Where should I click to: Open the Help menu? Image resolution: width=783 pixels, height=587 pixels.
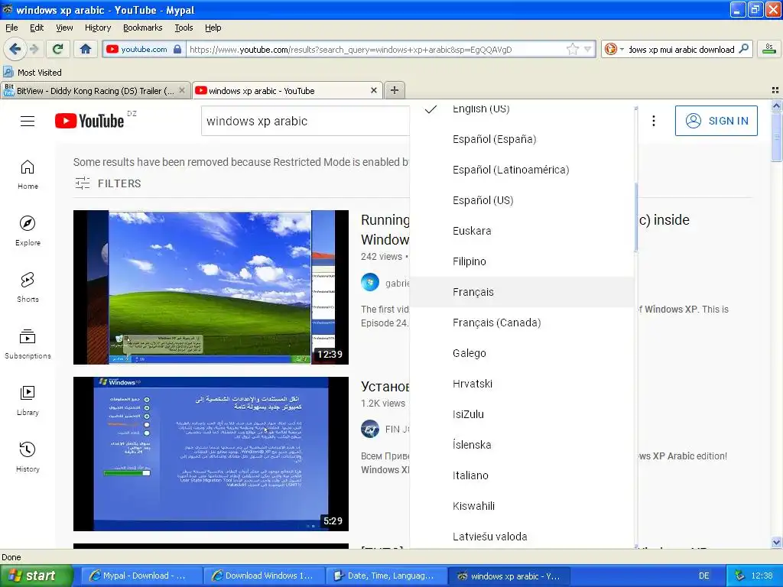(x=213, y=28)
